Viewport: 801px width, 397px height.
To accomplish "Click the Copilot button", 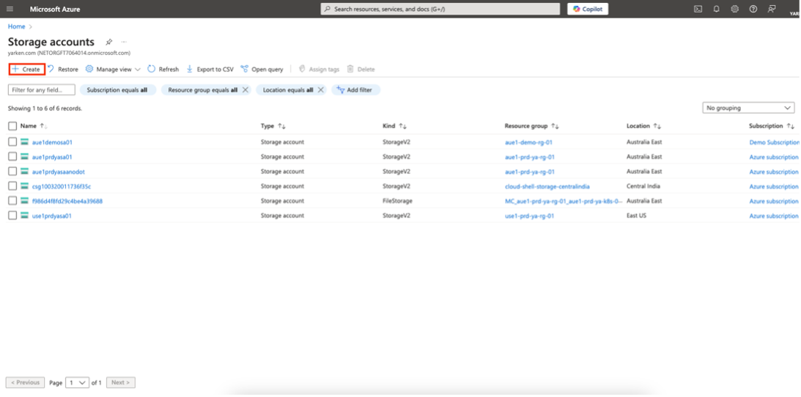I will click(x=588, y=10).
